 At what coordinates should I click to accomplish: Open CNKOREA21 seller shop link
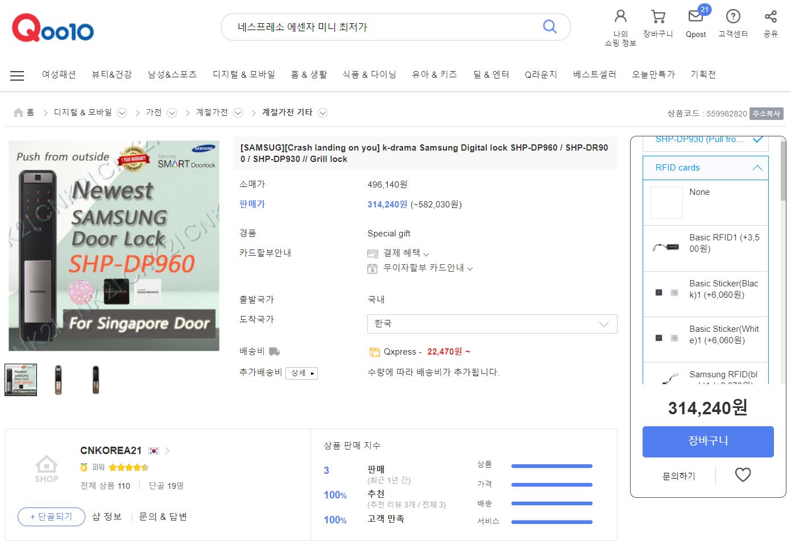[111, 451]
